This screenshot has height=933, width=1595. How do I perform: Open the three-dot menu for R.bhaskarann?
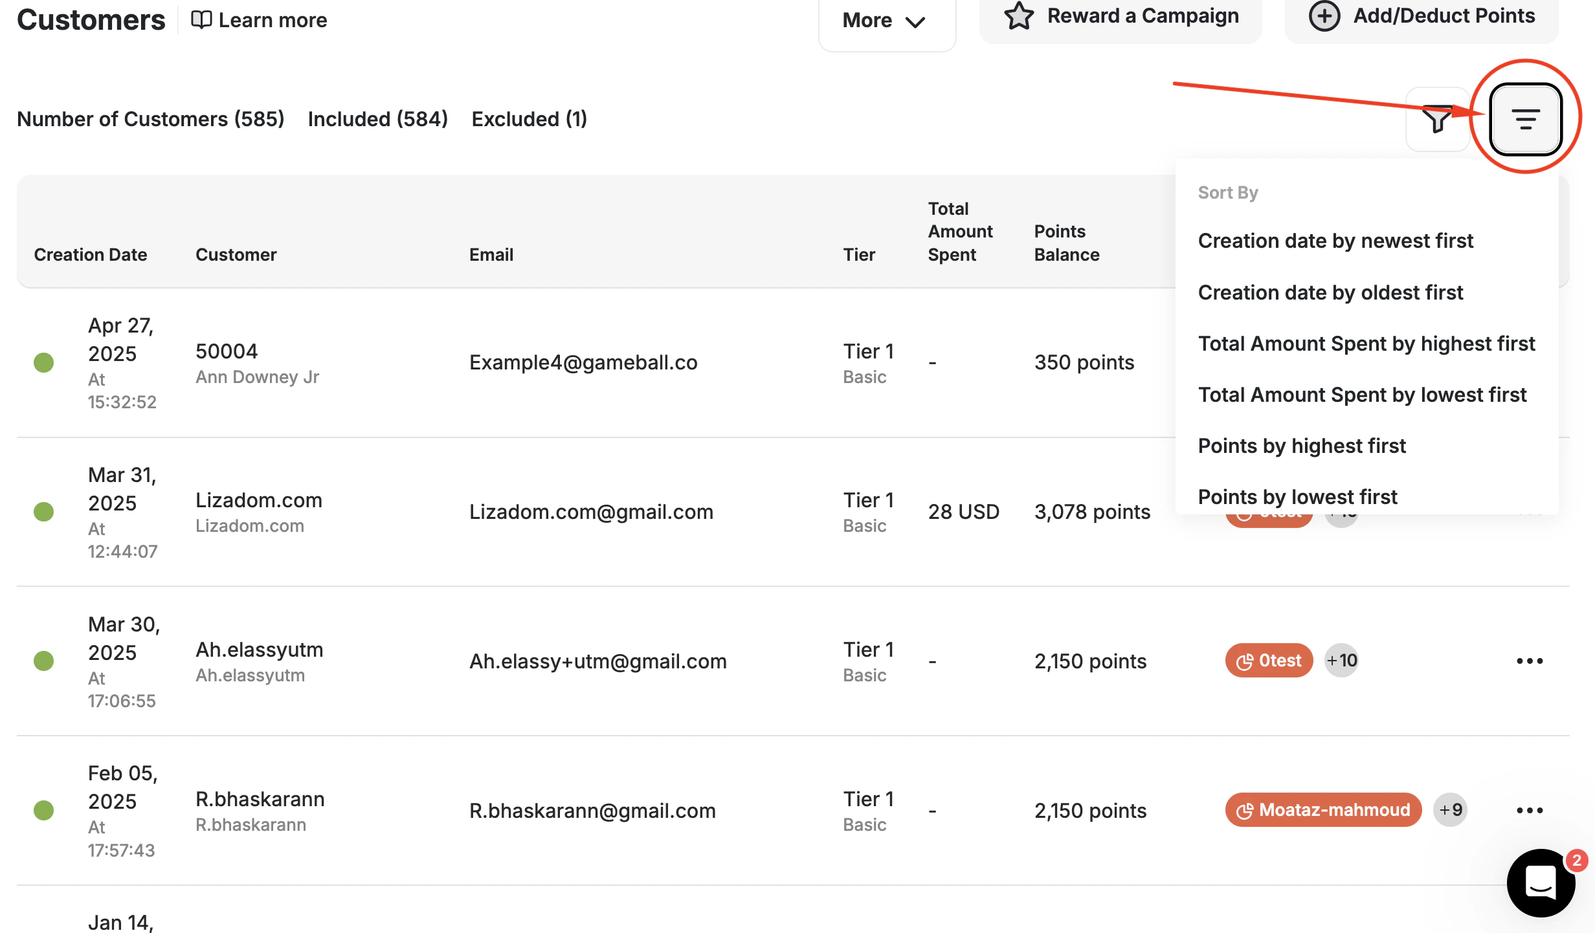point(1530,809)
